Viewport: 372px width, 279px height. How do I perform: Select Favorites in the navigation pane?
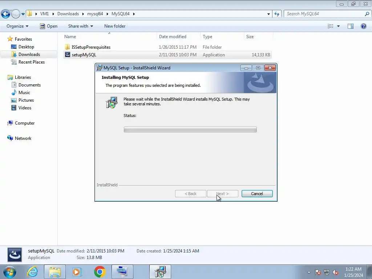pyautogui.click(x=23, y=39)
